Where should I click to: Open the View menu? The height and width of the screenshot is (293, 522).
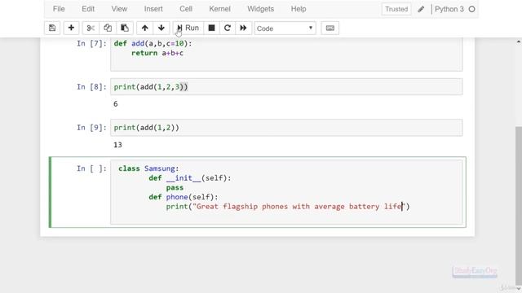coord(119,9)
